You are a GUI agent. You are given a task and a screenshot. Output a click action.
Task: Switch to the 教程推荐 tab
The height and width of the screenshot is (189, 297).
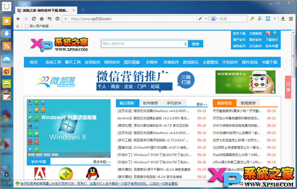pos(248,103)
